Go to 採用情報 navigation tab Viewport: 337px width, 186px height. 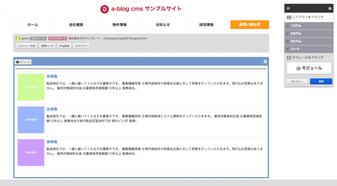pos(206,25)
